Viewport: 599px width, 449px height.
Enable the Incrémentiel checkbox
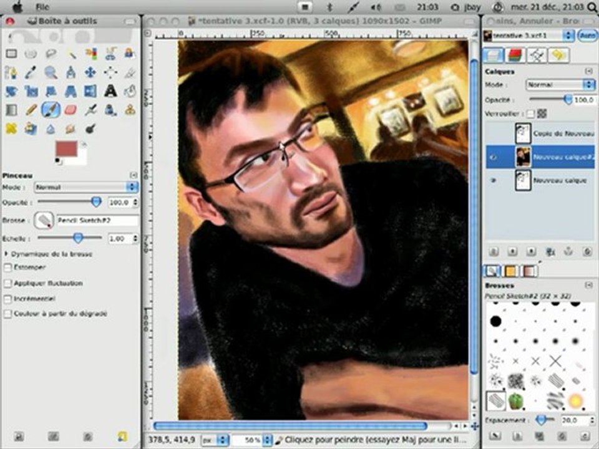click(7, 299)
